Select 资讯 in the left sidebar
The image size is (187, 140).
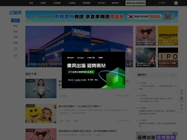[x=15, y=26]
